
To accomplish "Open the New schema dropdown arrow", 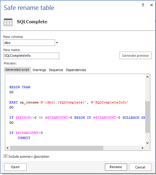I will (x=57, y=43).
